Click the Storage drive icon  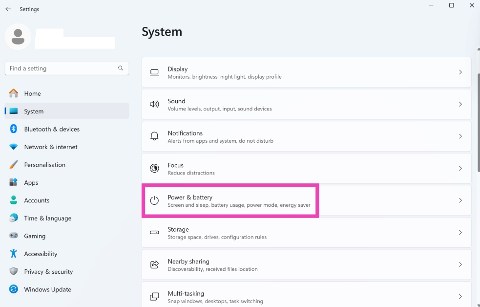click(x=154, y=233)
